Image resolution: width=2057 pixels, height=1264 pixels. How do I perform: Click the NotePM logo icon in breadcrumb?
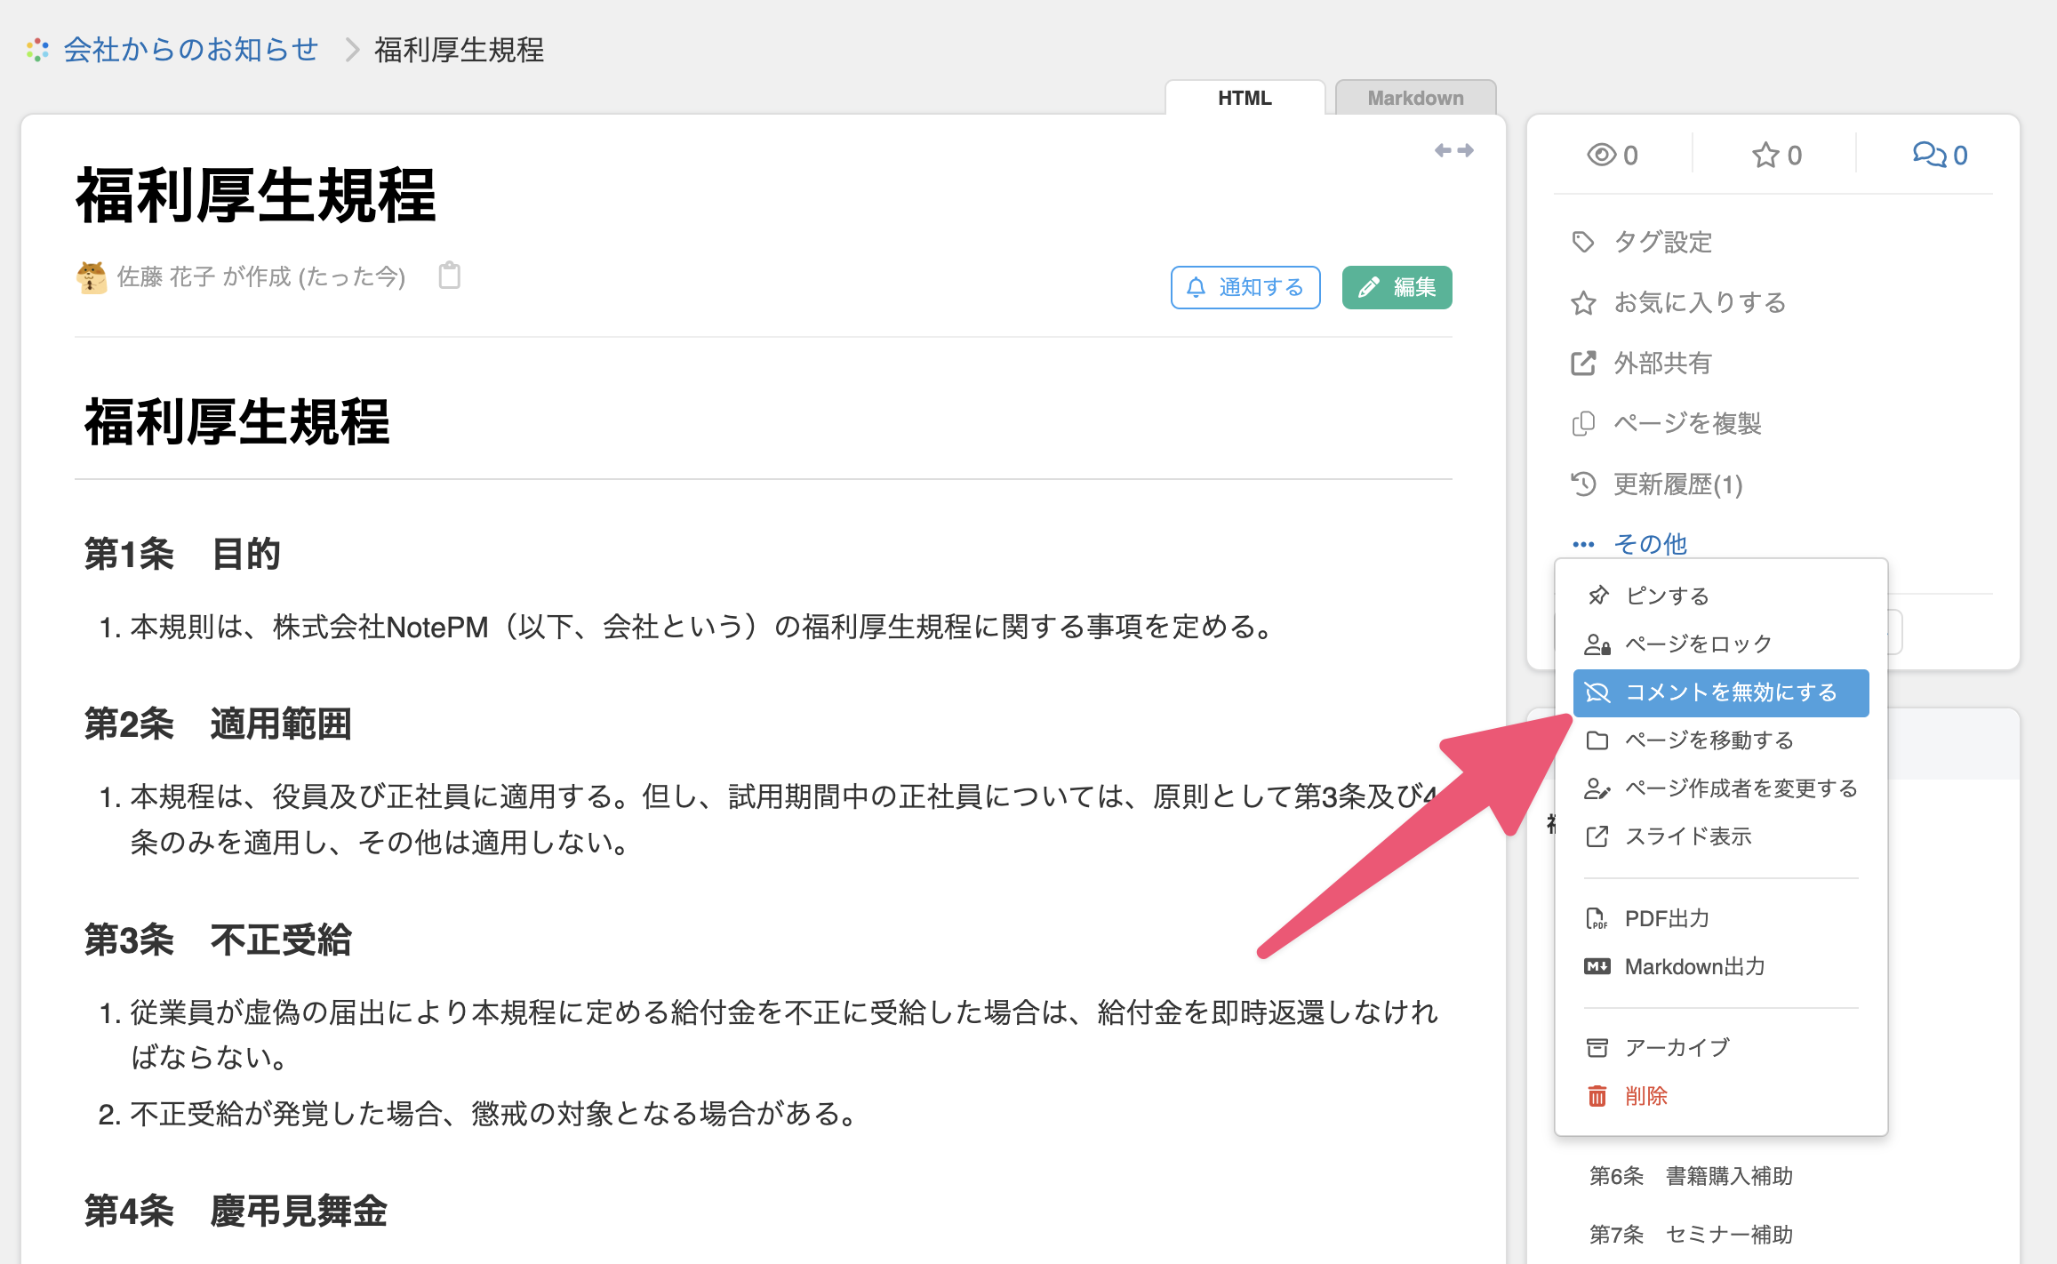click(37, 50)
